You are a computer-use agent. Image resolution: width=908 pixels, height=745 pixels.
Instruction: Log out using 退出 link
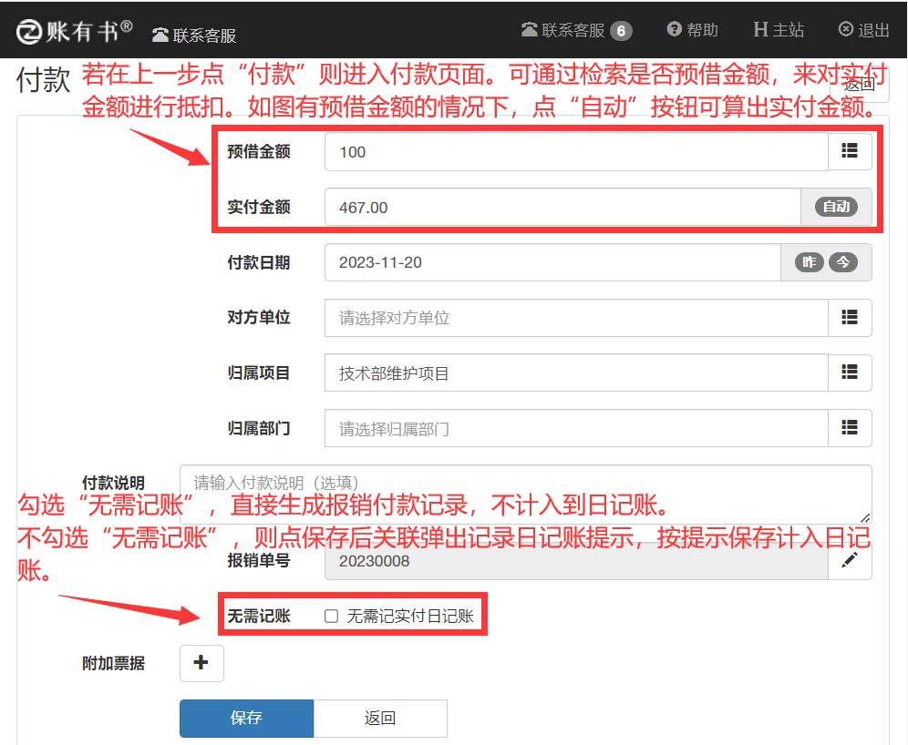[x=863, y=30]
